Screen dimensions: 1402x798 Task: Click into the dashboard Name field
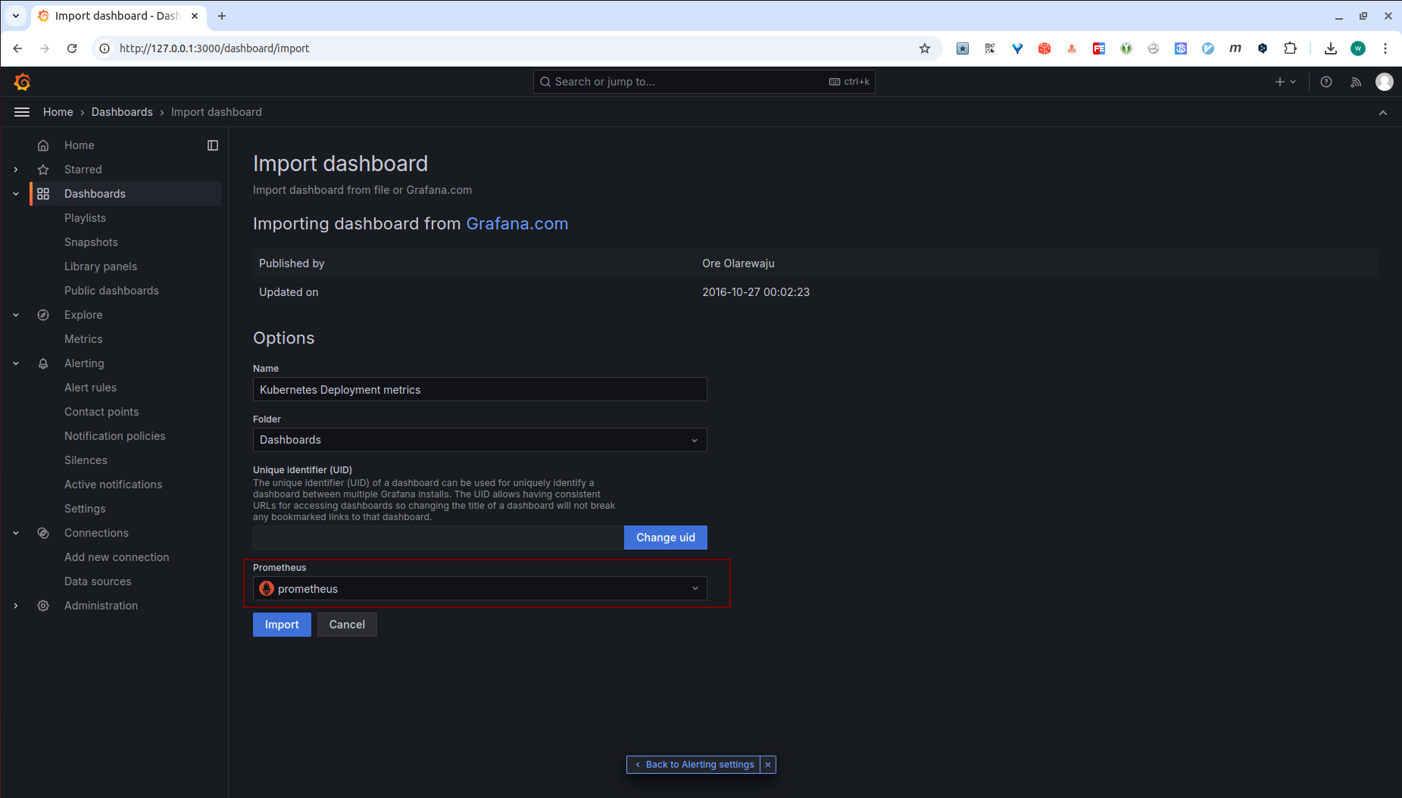(x=479, y=389)
